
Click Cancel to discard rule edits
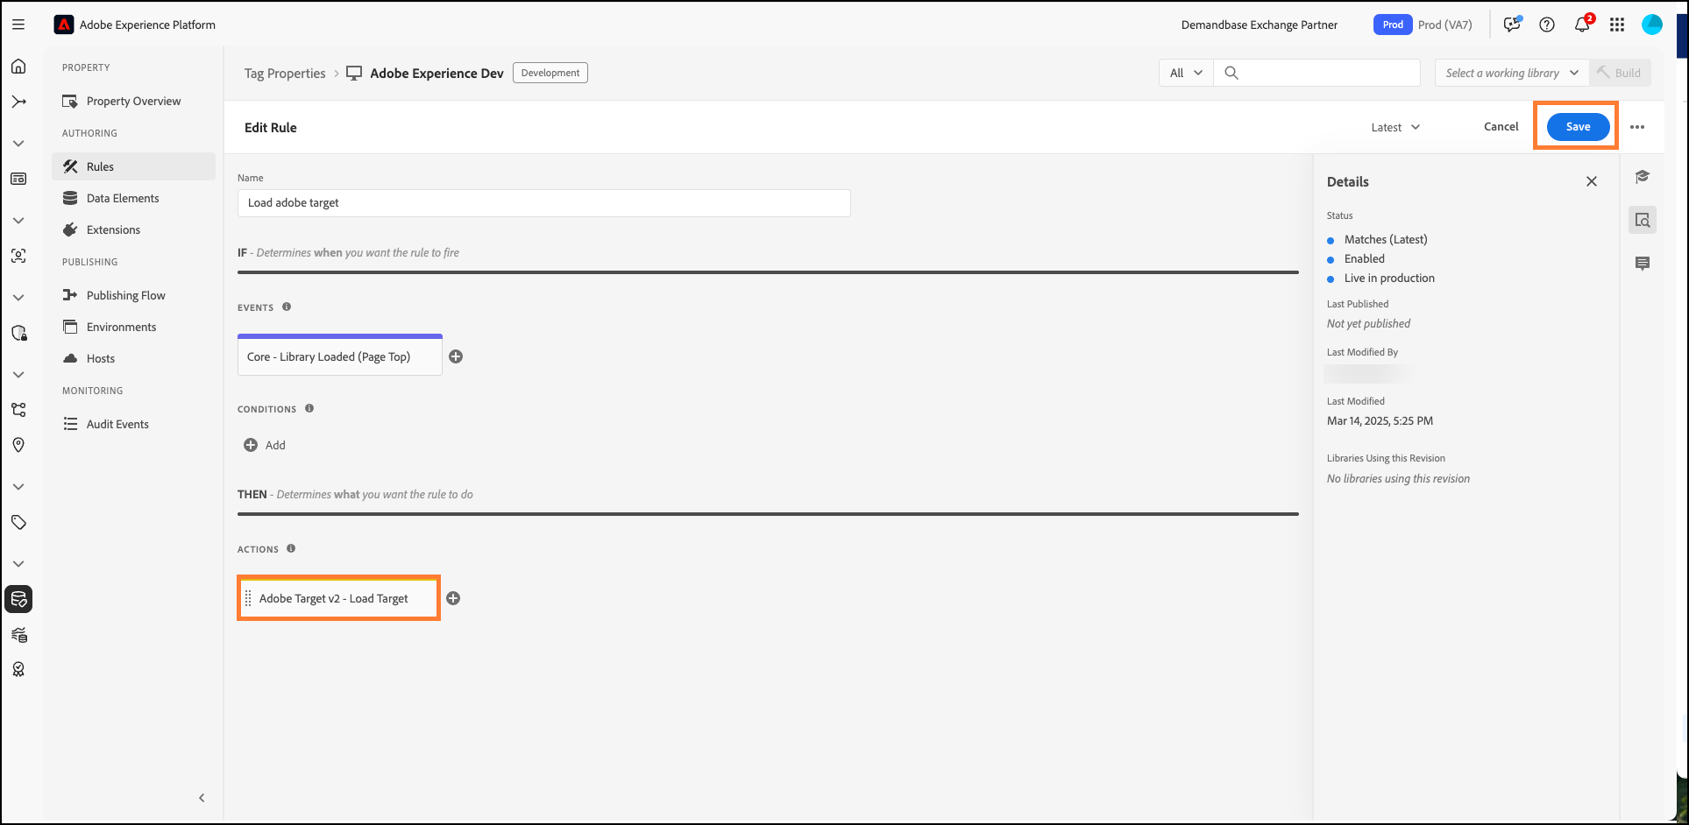(x=1501, y=127)
